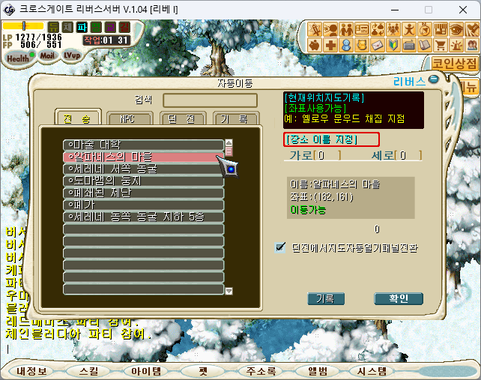This screenshot has width=481, height=380.
Task: Switch to the NPC tab
Action: 129,118
